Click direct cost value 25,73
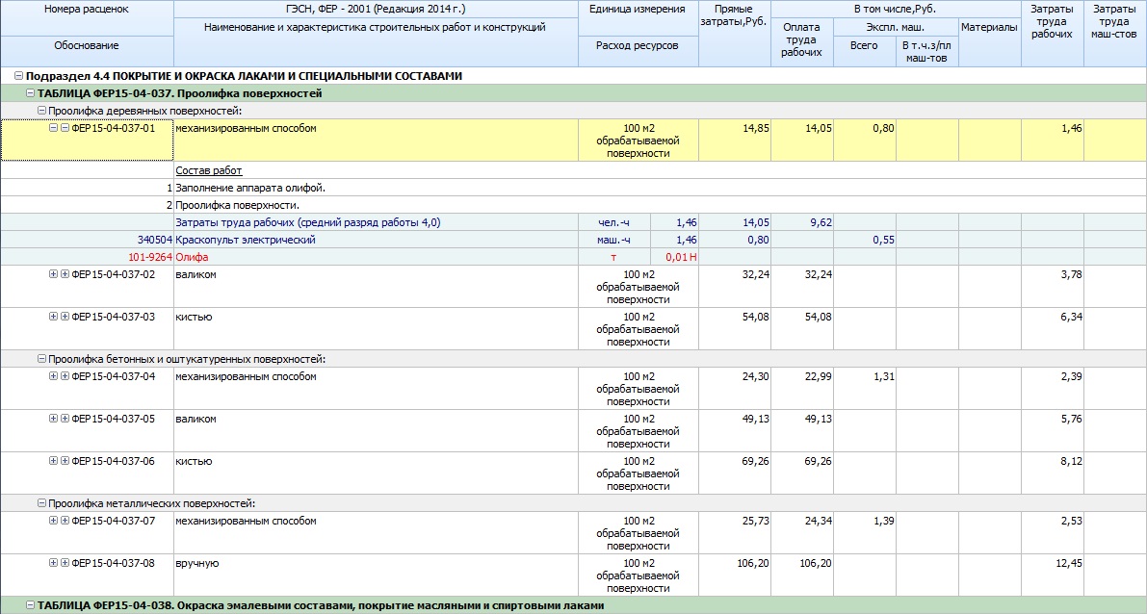 click(x=756, y=521)
